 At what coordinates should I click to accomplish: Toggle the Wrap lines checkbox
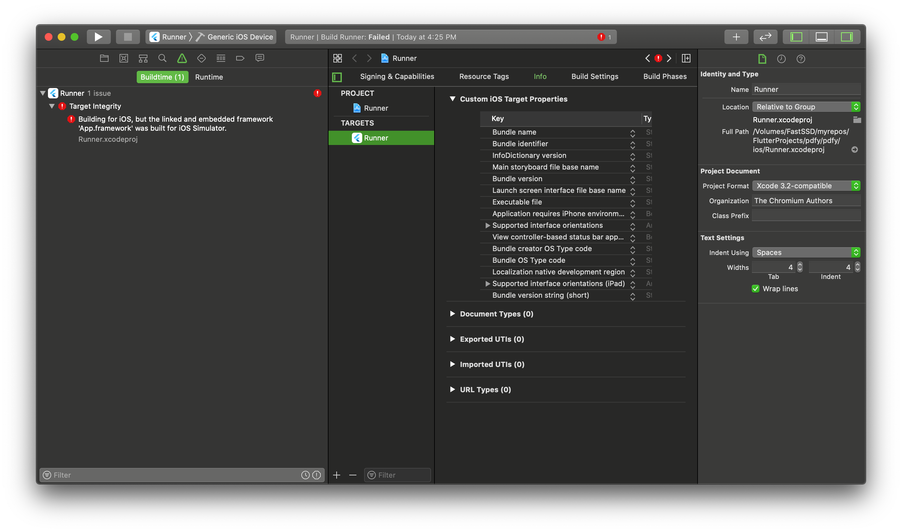point(755,289)
